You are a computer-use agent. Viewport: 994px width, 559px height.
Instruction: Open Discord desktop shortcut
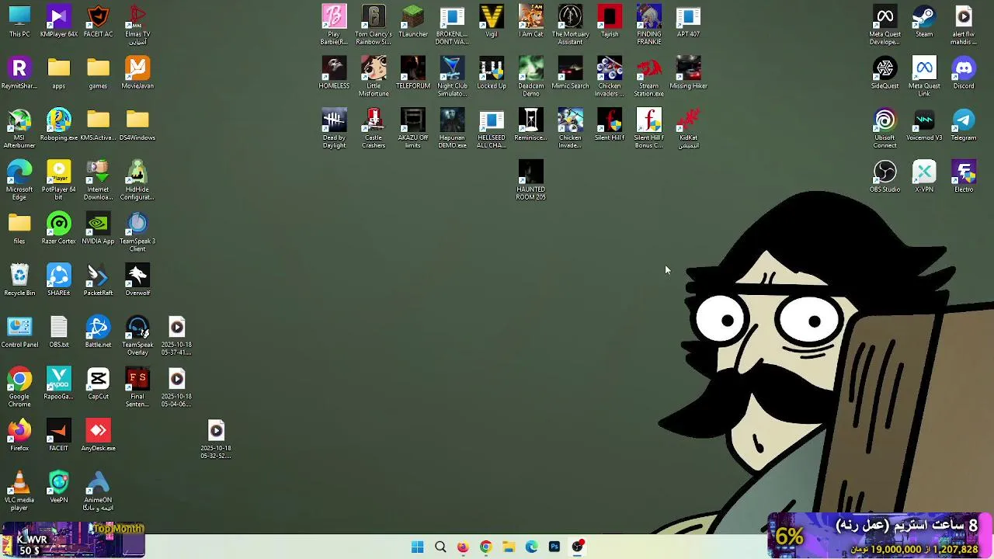click(964, 73)
